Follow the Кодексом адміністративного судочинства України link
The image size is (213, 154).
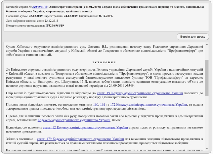[74, 120]
